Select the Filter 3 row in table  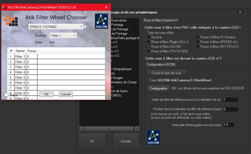20,67
